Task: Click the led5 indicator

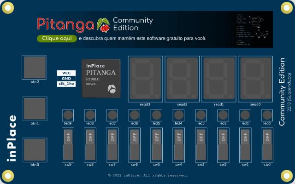Action: pos(157,115)
